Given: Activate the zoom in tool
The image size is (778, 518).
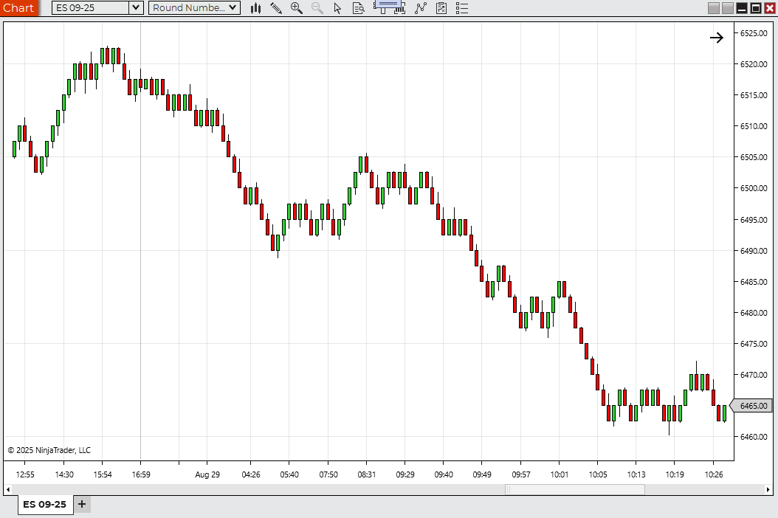Looking at the screenshot, I should coord(296,8).
